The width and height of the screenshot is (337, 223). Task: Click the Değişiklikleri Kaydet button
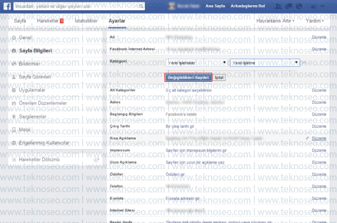(188, 77)
